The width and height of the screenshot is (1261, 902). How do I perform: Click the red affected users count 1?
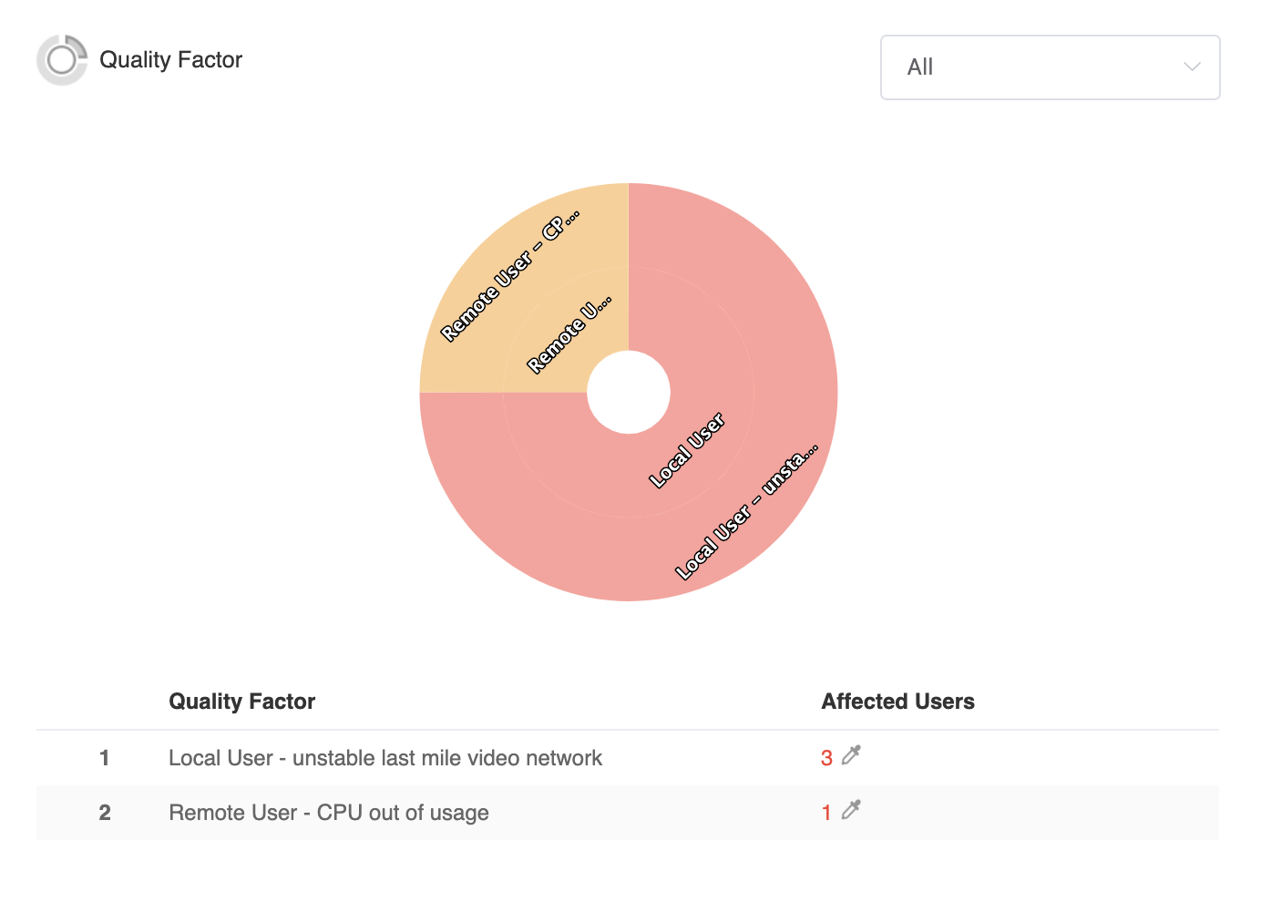coord(826,813)
